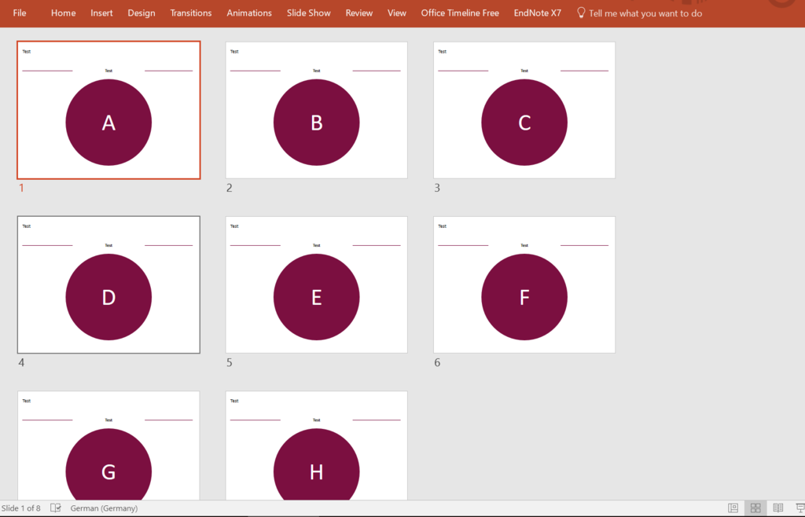The width and height of the screenshot is (805, 517).
Task: Select slide 6 thumbnail with circle F
Action: (524, 284)
